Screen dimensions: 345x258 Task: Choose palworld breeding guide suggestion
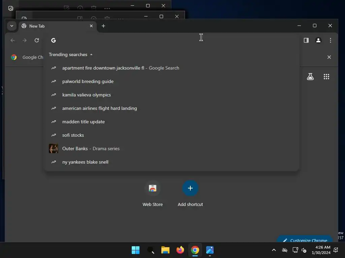pyautogui.click(x=172, y=81)
